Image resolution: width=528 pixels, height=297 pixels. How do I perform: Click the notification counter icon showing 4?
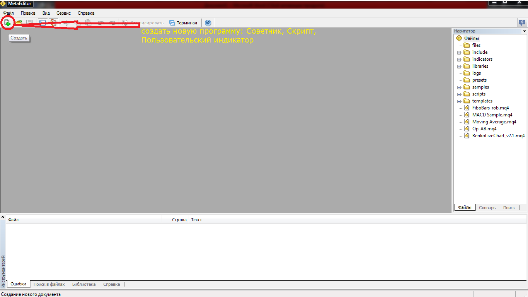tap(522, 23)
